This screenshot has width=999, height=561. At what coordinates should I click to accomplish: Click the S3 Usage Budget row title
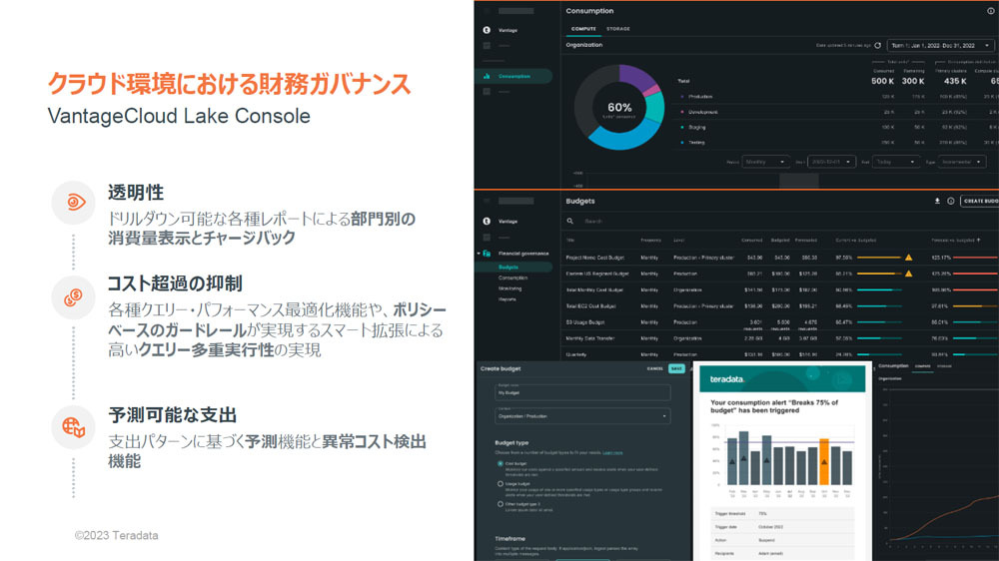click(584, 322)
